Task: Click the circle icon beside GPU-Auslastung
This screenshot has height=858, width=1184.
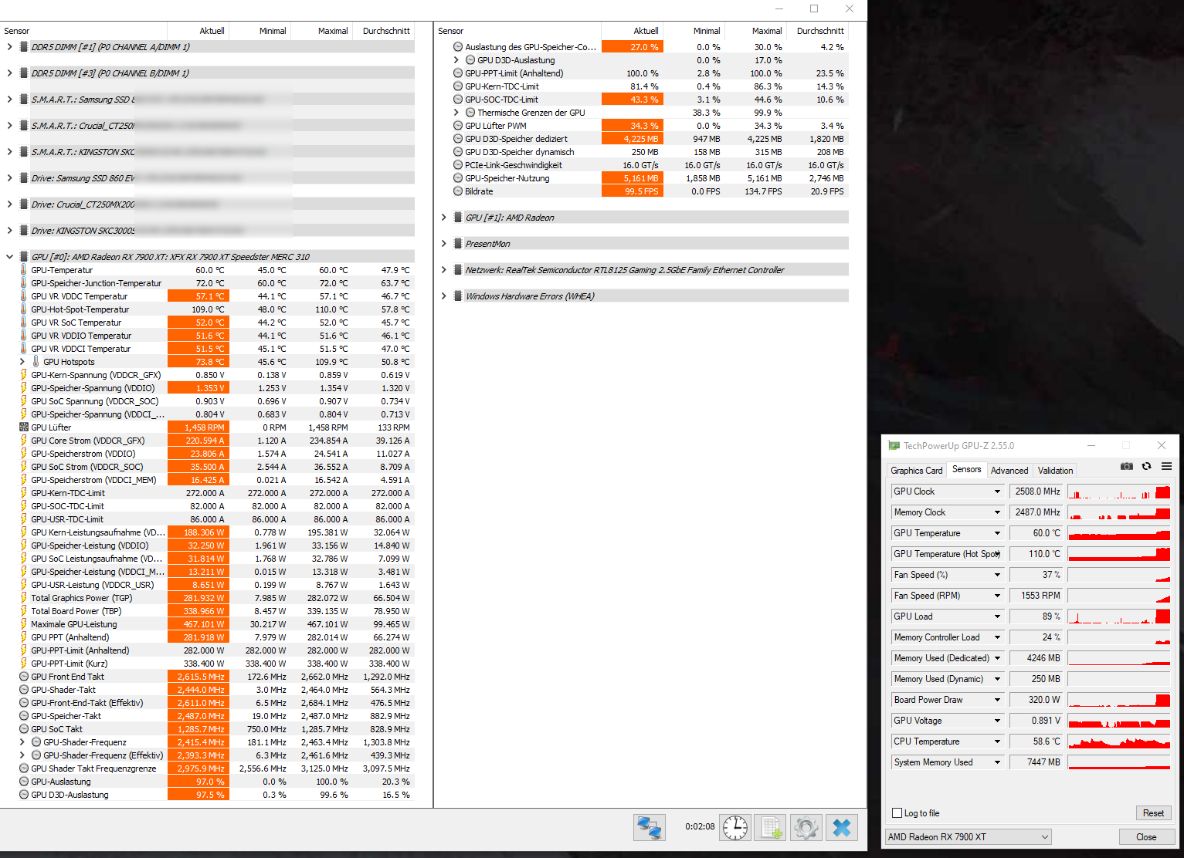Action: tap(24, 782)
